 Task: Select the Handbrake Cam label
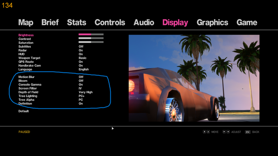click(30, 65)
